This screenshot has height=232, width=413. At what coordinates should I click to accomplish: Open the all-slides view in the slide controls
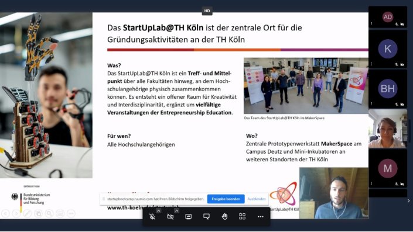pos(38,213)
